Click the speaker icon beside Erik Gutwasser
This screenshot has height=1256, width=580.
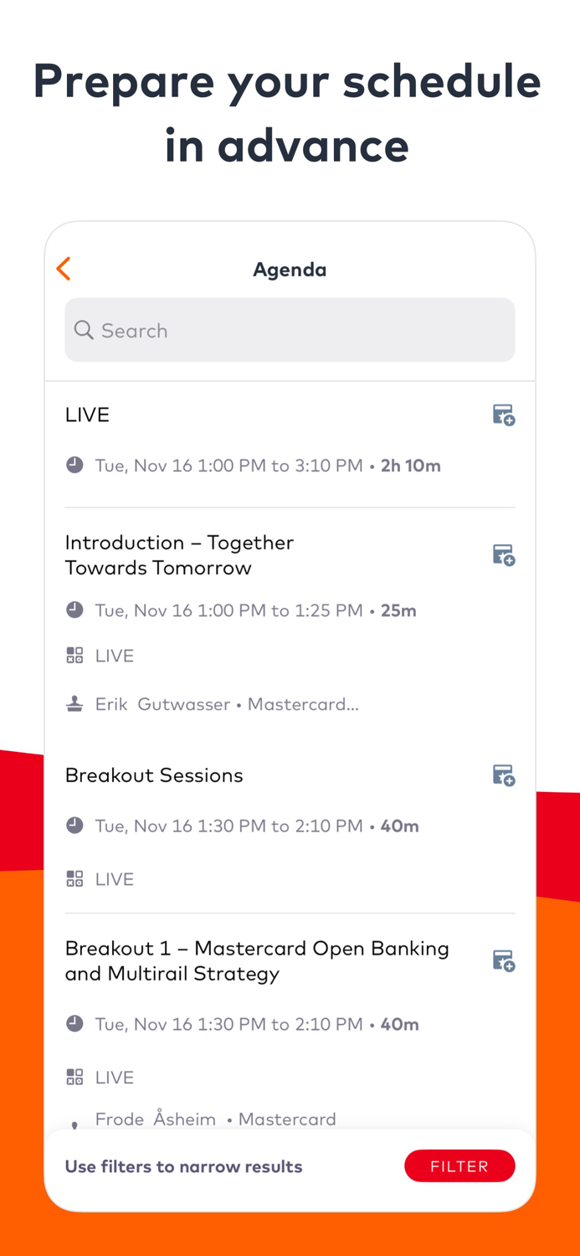[74, 703]
